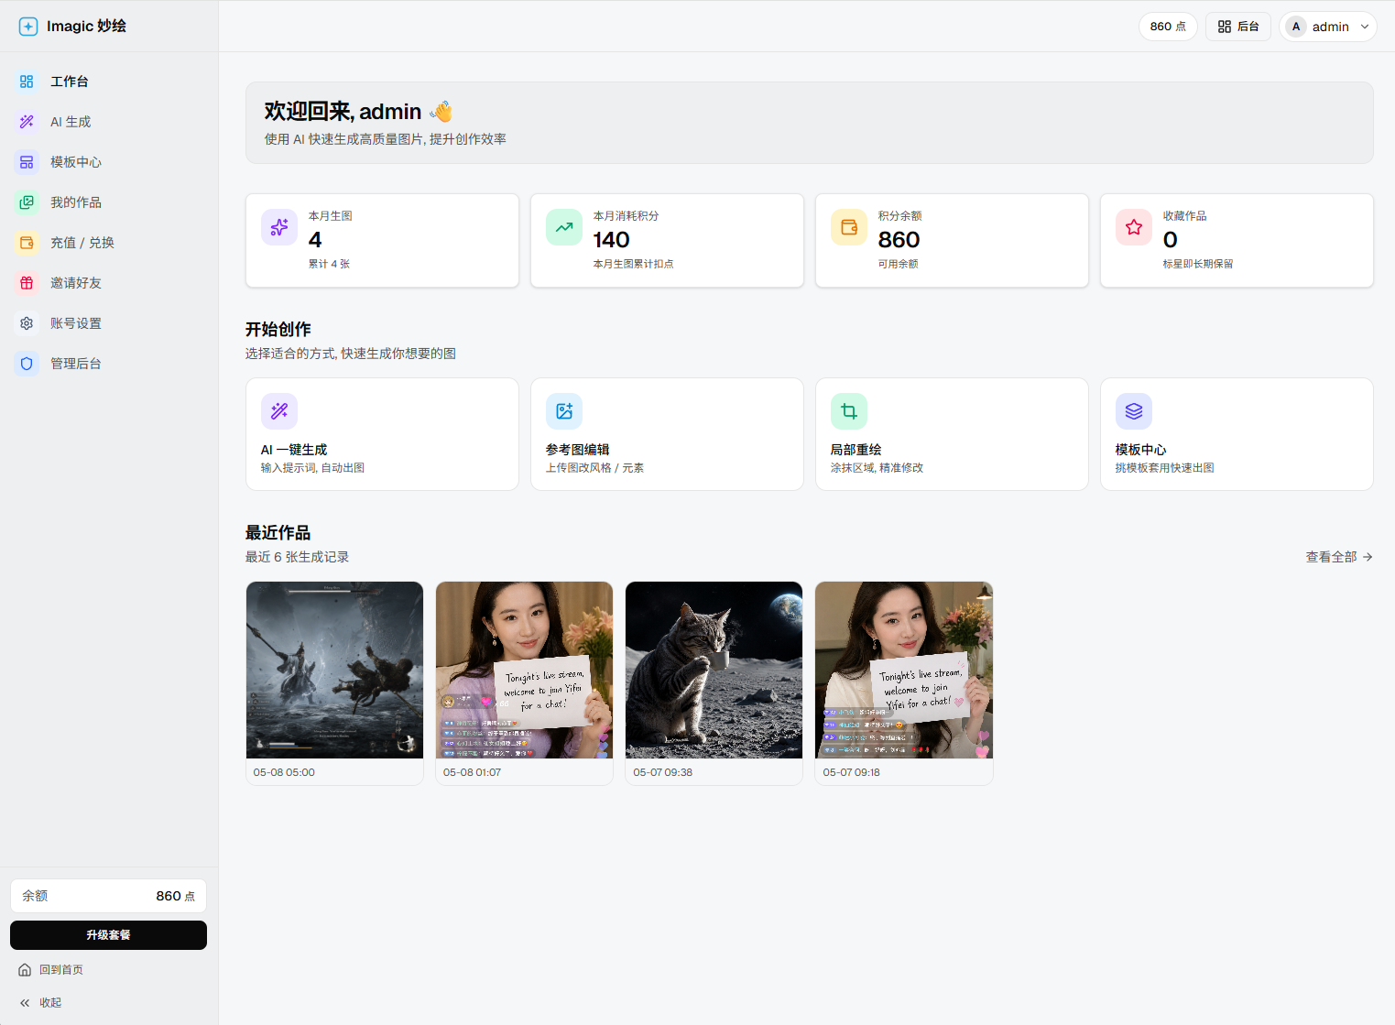Open 邀请好友 menu item

109,283
